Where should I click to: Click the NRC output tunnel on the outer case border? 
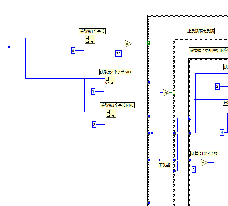pos(149,116)
